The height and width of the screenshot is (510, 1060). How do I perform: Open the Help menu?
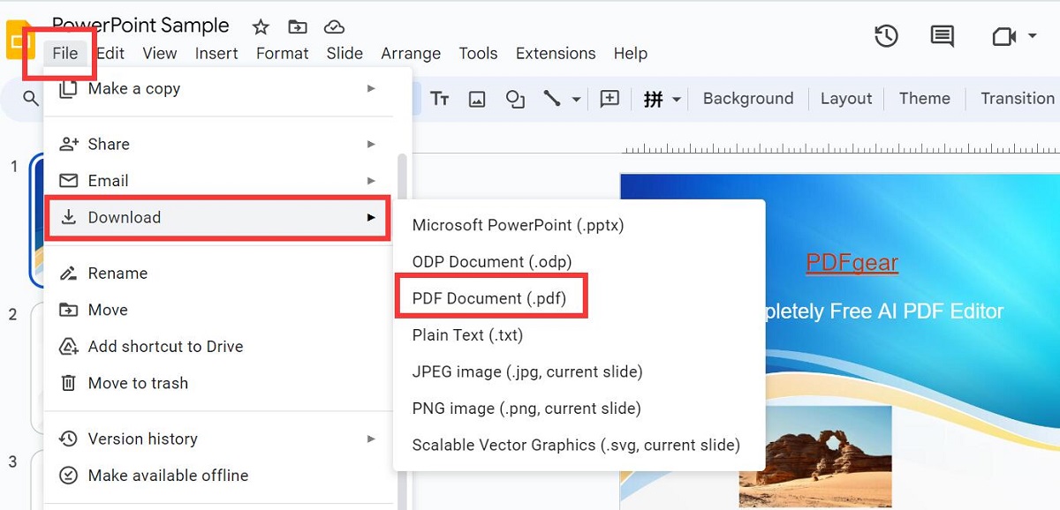(x=631, y=53)
